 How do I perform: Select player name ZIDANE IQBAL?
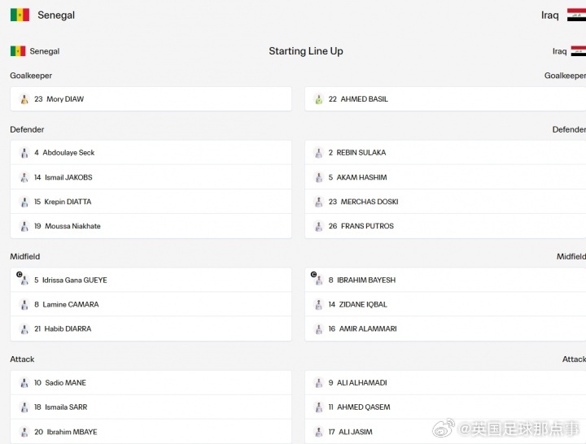[x=363, y=305]
